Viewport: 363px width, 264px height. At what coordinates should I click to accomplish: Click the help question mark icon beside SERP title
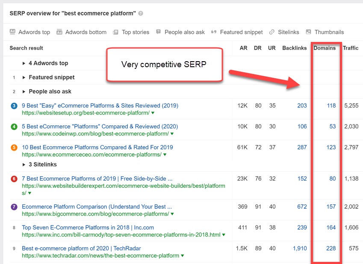141,13
